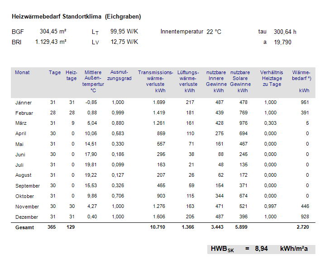Click the Lv value '12,75 W/K'
Screen dimensions: 329x259
[x=124, y=42]
